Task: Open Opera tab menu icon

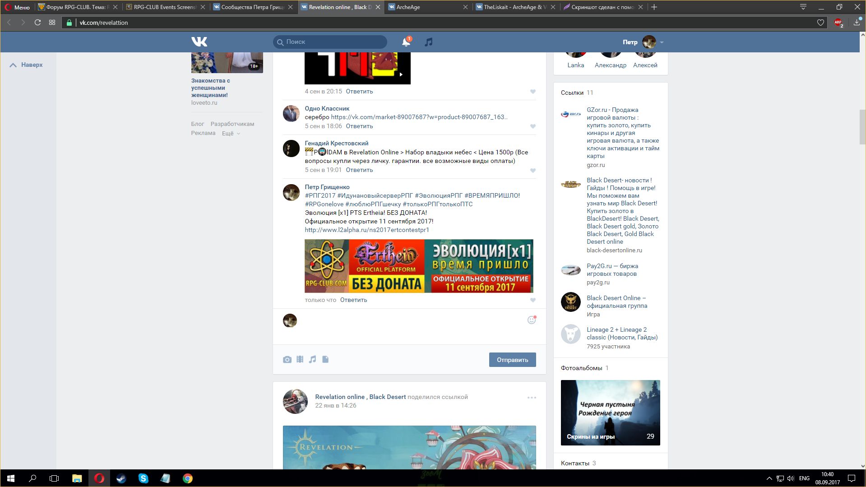Action: tap(803, 7)
